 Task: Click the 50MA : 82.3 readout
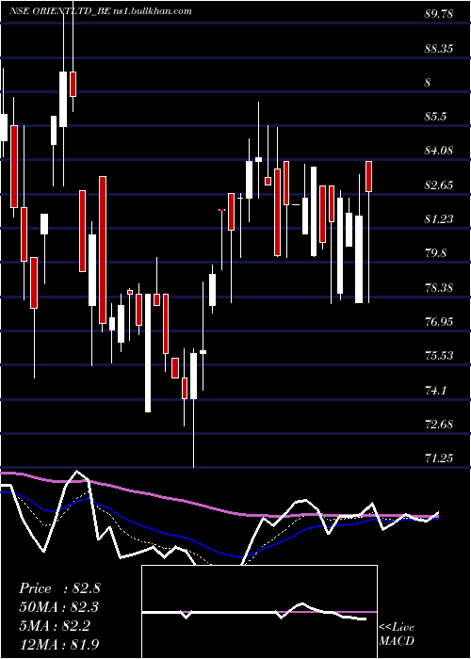tap(59, 607)
